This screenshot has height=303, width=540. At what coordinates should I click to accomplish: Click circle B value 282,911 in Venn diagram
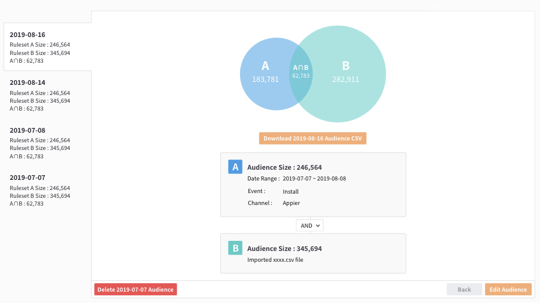pos(346,79)
